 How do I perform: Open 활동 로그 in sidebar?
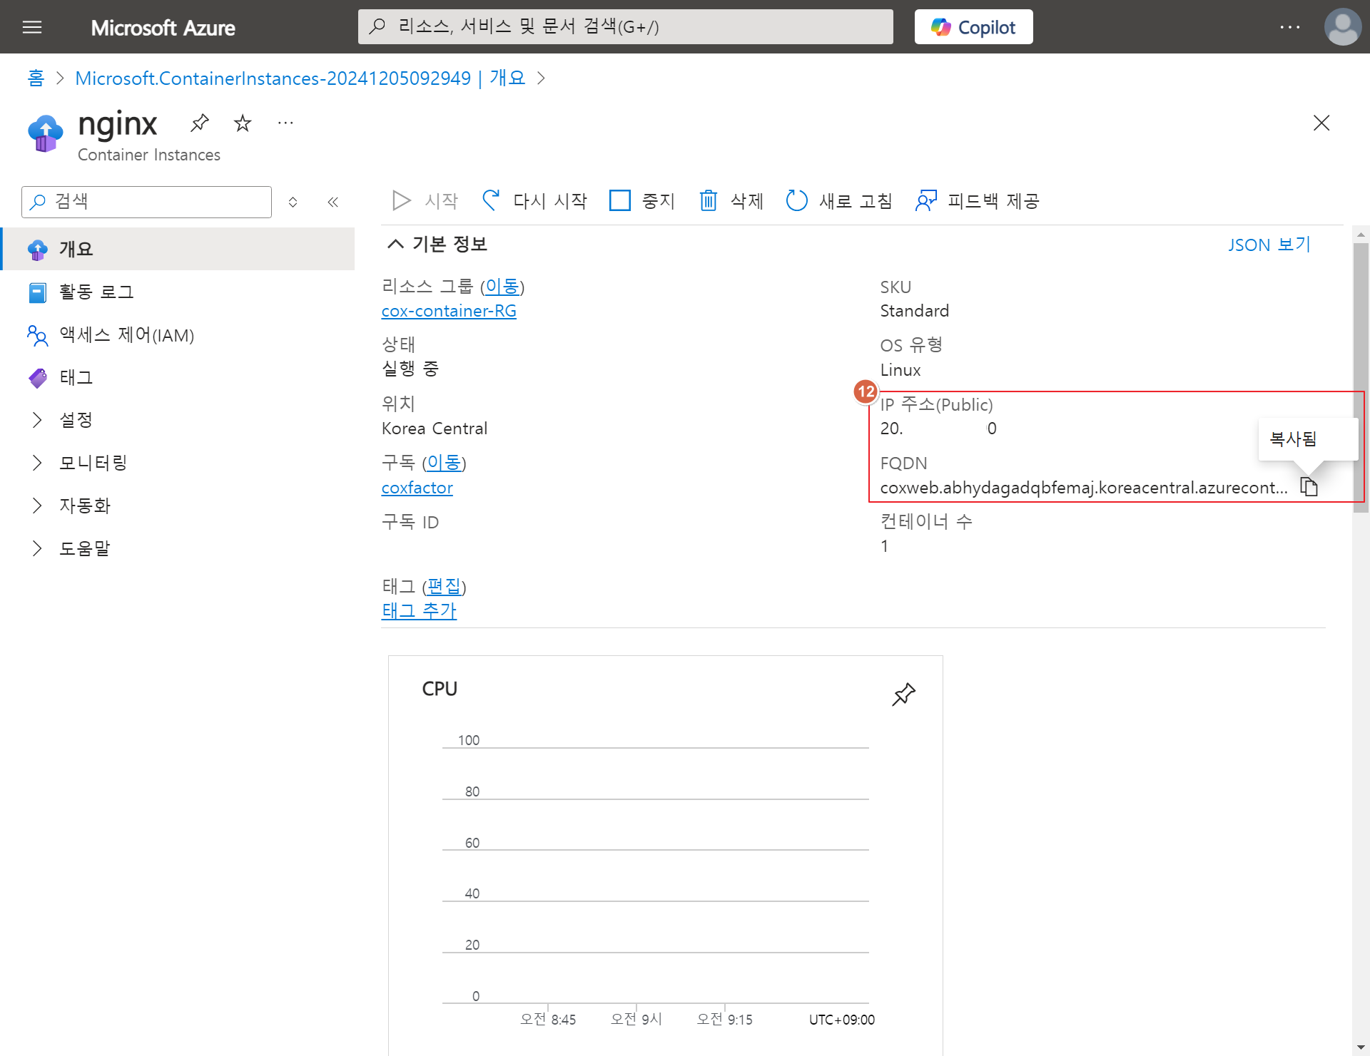[96, 292]
